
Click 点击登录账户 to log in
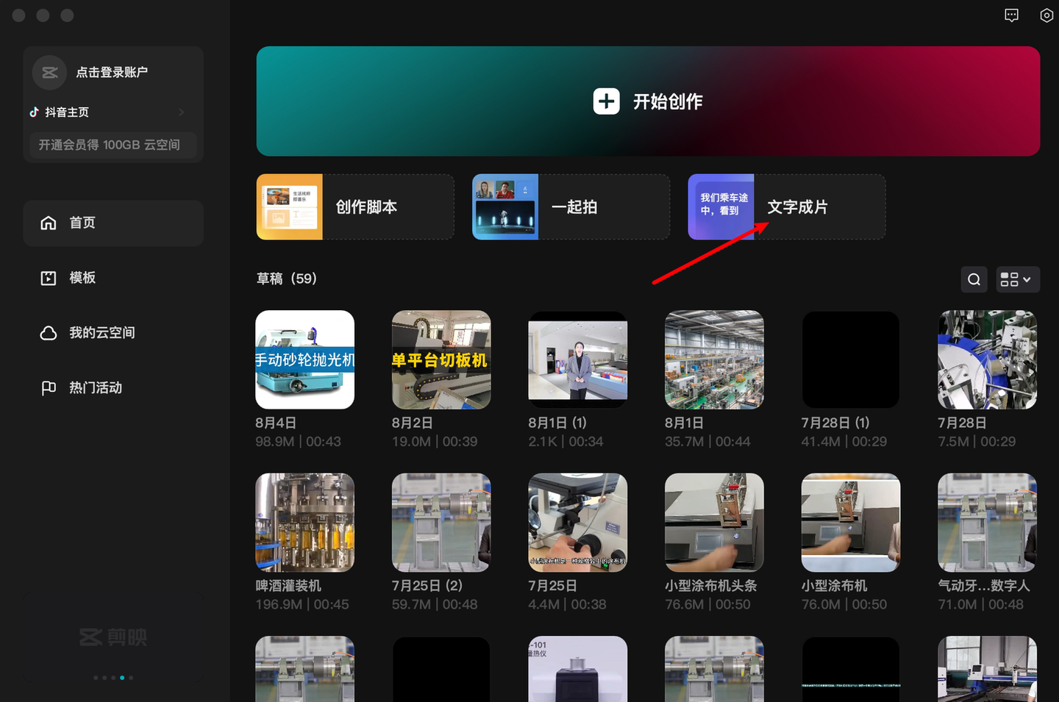point(112,72)
